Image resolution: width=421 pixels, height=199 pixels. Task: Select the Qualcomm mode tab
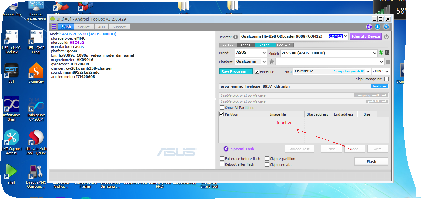(265, 45)
